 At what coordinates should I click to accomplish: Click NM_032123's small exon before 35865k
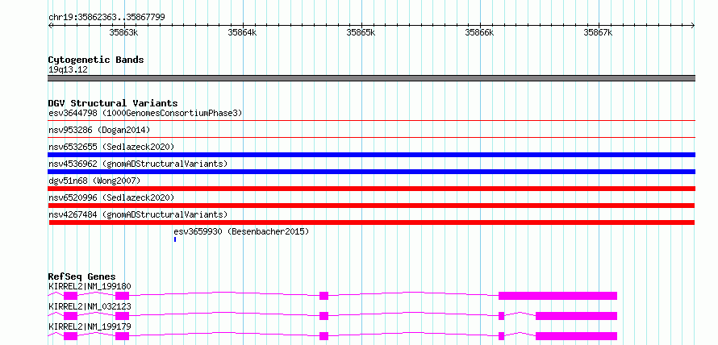click(324, 316)
